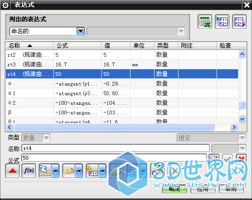Viewport: 252px width, 200px height.
Task: Select the zt3 expression row
Action: click(122, 64)
